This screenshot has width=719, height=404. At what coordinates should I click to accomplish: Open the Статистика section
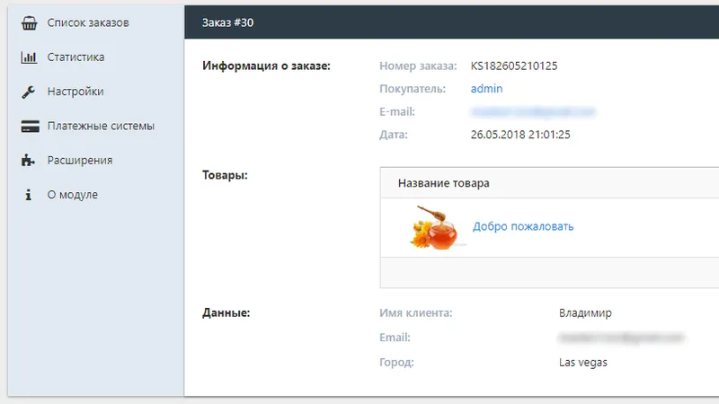(75, 57)
